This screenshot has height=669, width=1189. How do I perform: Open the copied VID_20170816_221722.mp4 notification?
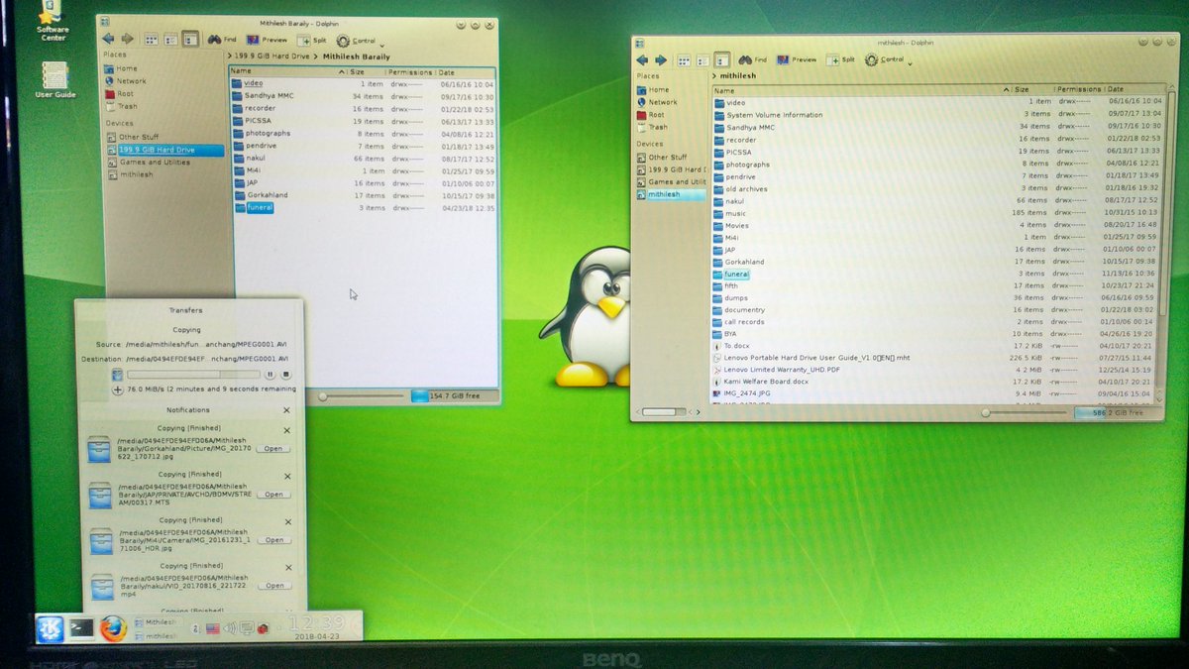(x=273, y=586)
